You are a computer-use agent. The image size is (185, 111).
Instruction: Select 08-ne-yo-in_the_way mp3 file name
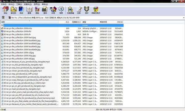[24, 83]
